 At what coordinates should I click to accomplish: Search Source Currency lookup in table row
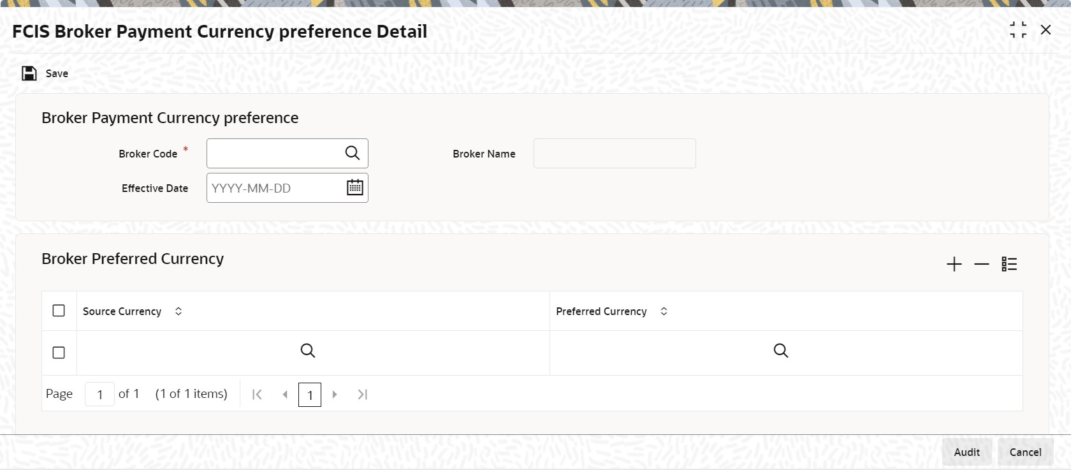(x=308, y=351)
